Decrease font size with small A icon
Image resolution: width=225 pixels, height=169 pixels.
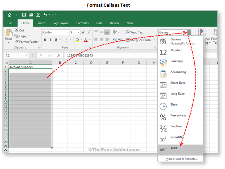(89, 32)
